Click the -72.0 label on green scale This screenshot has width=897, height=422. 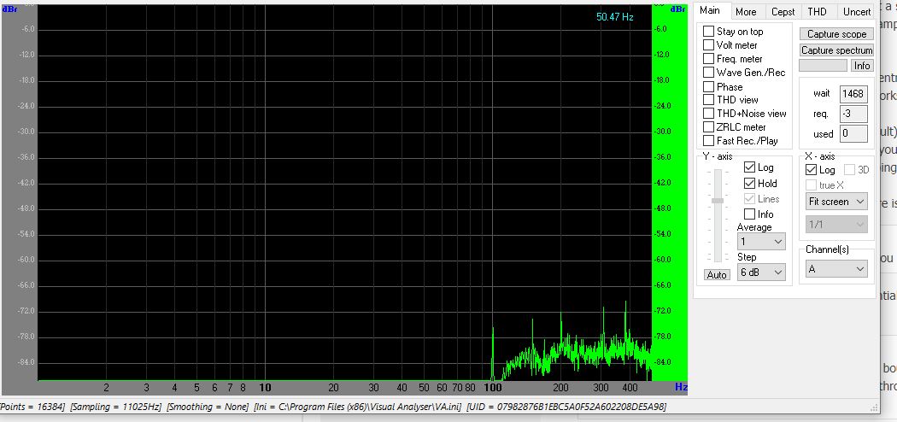click(x=660, y=311)
